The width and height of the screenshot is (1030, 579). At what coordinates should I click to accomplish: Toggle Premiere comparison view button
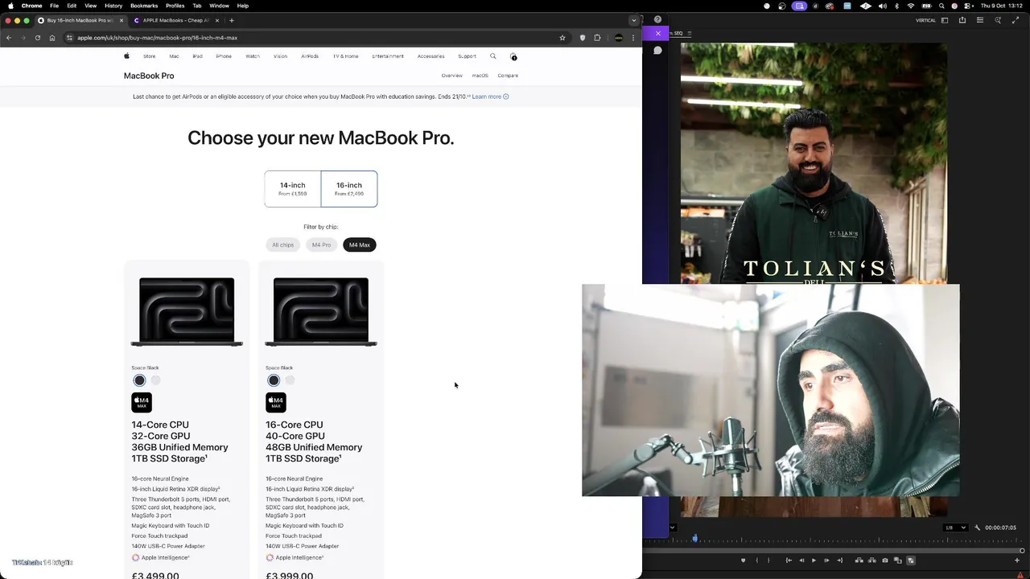pyautogui.click(x=898, y=561)
